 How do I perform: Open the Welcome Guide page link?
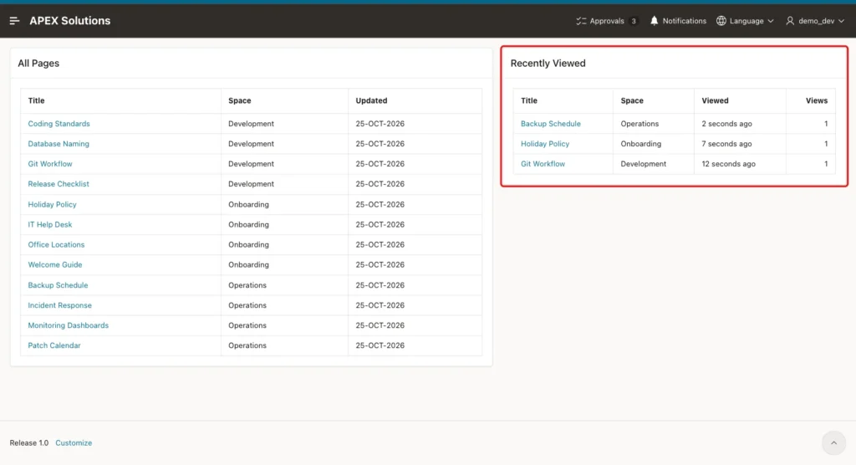tap(55, 265)
